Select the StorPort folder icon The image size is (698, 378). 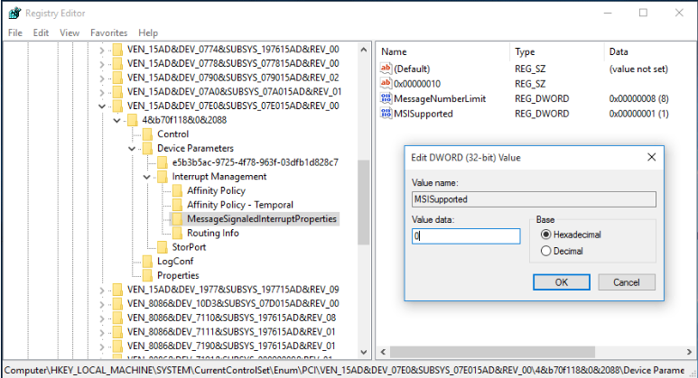click(163, 246)
